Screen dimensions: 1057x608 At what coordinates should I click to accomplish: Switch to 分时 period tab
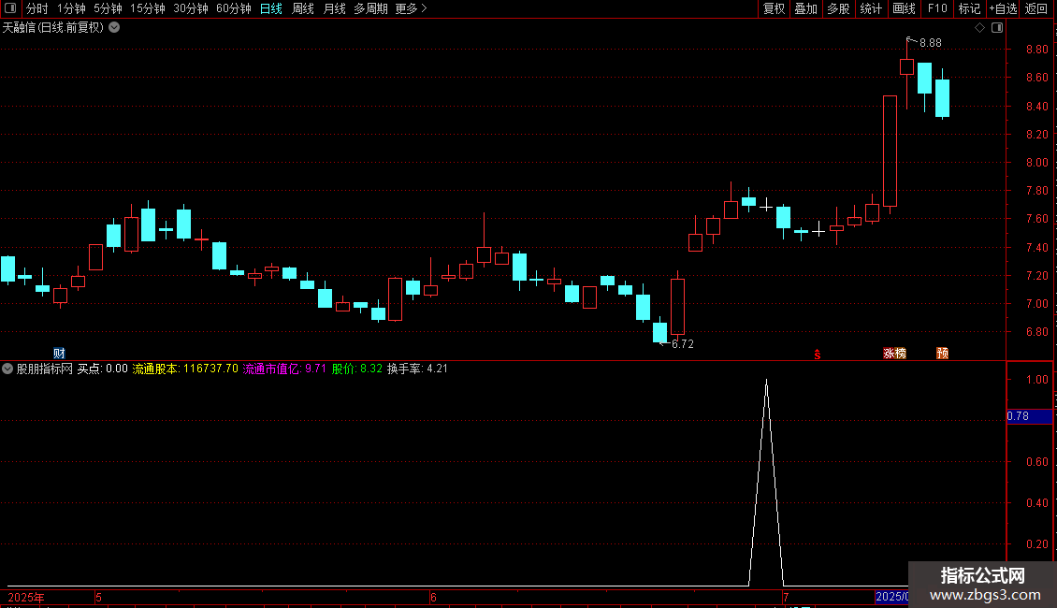(x=37, y=8)
